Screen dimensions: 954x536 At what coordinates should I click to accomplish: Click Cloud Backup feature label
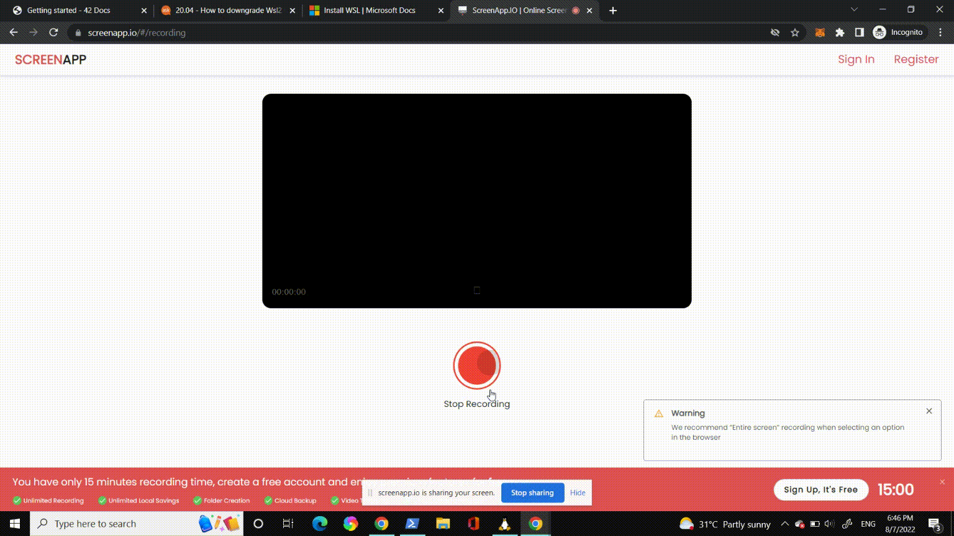[x=295, y=501]
